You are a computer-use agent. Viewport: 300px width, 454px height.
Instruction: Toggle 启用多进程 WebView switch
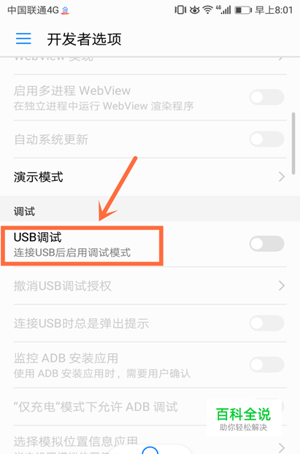coord(266,97)
